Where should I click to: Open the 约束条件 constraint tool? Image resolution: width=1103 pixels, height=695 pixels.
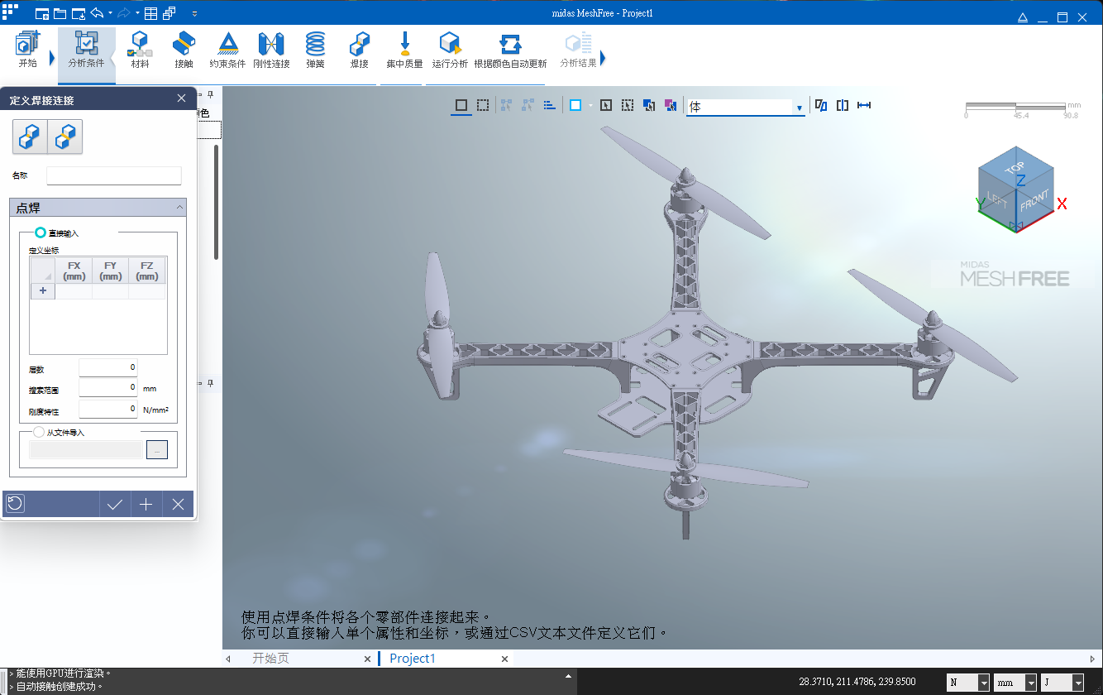(x=227, y=49)
